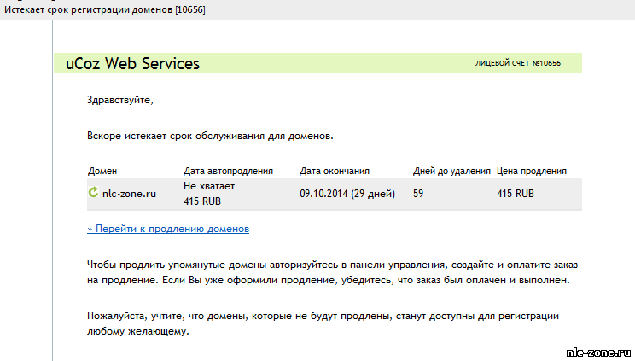The image size is (635, 361).
Task: Click the Лицевой счет №10656 account label
Action: (x=518, y=63)
